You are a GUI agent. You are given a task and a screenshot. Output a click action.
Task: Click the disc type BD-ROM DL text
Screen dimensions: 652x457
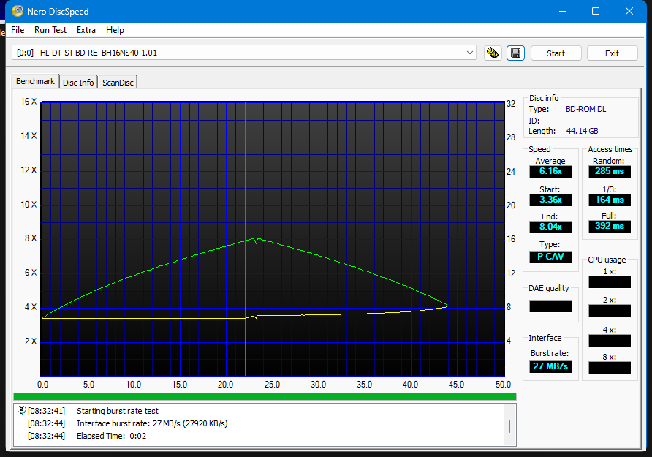tap(585, 110)
